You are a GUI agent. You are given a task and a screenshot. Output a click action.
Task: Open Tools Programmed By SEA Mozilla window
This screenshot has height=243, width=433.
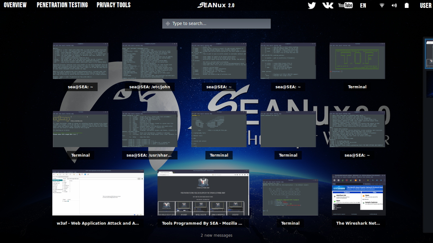(x=203, y=193)
